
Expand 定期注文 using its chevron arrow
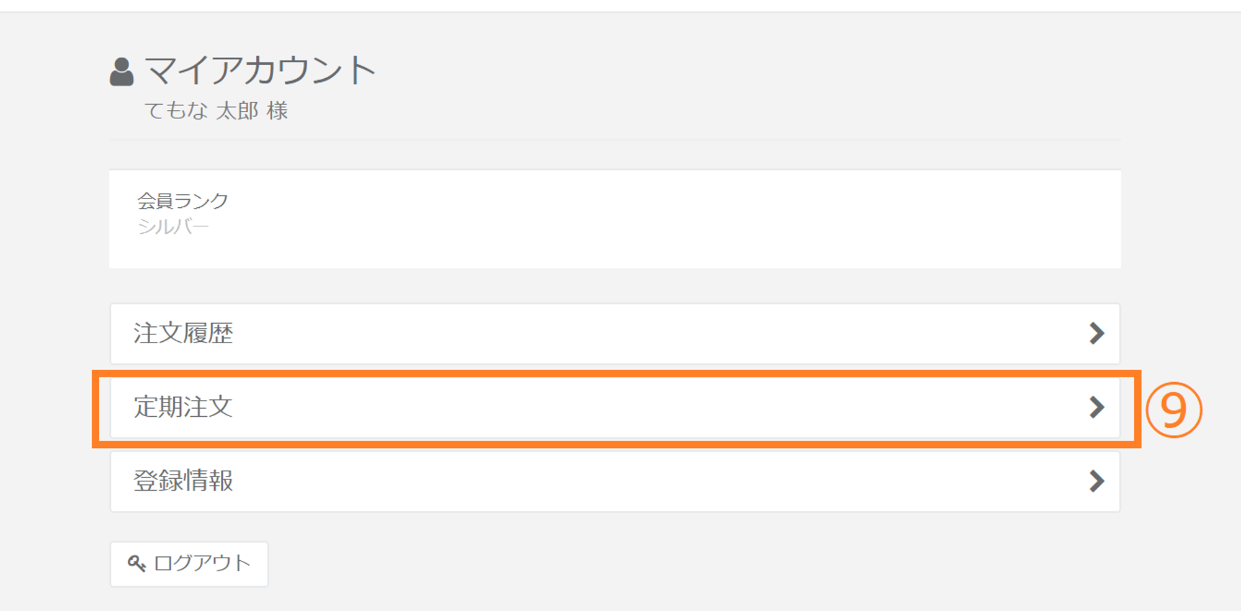(x=1096, y=408)
